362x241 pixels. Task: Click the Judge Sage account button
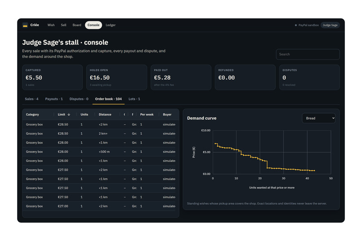click(x=330, y=25)
